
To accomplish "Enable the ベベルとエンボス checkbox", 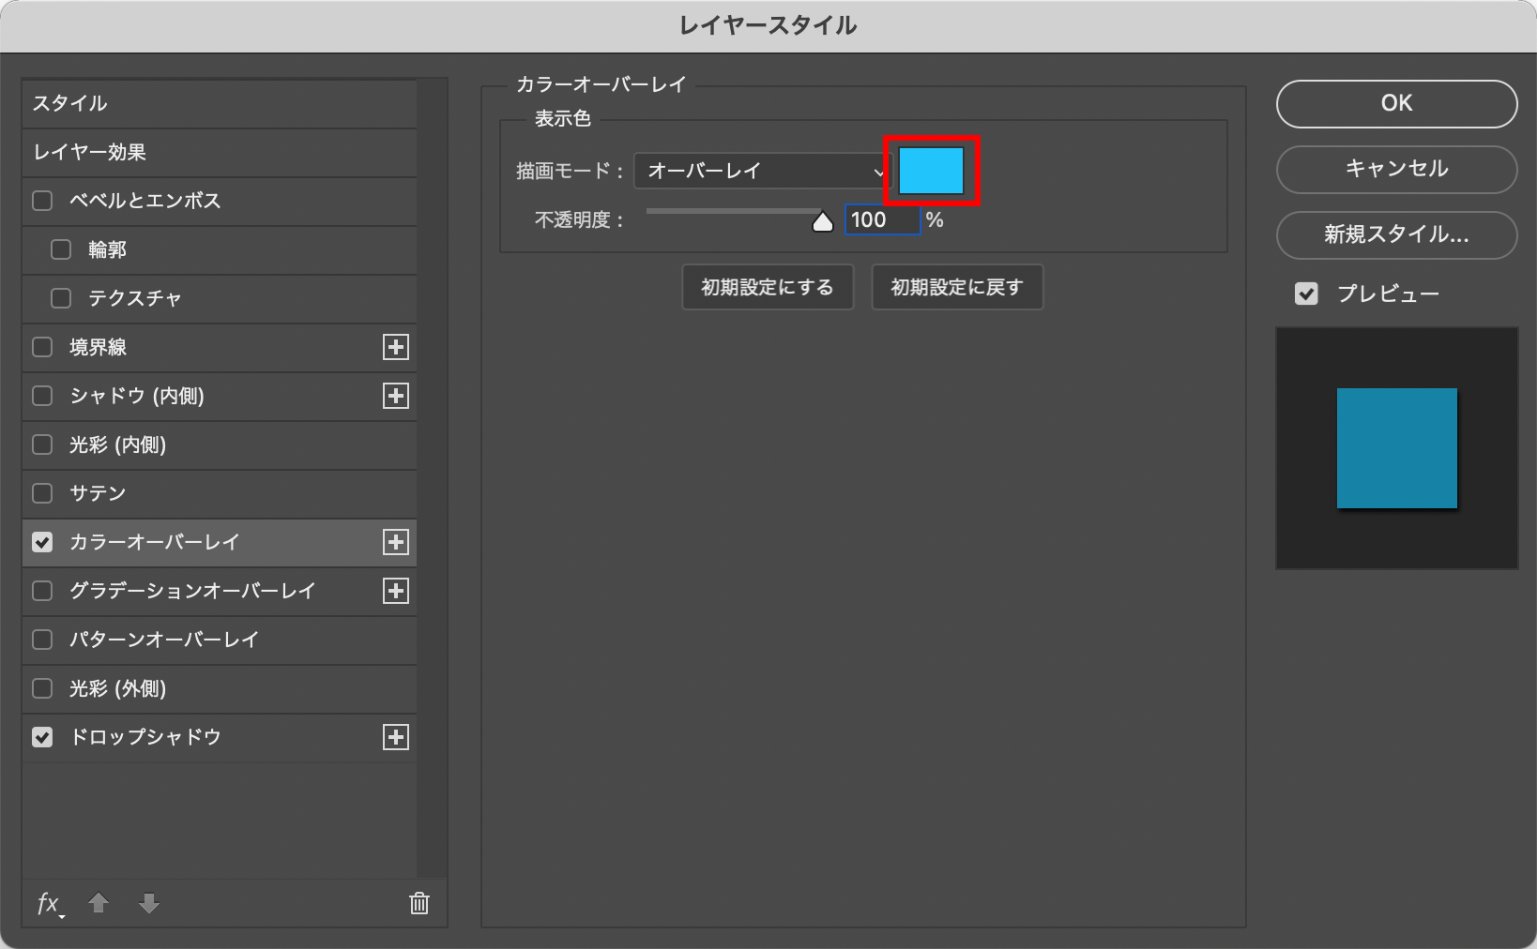I will click(x=42, y=201).
